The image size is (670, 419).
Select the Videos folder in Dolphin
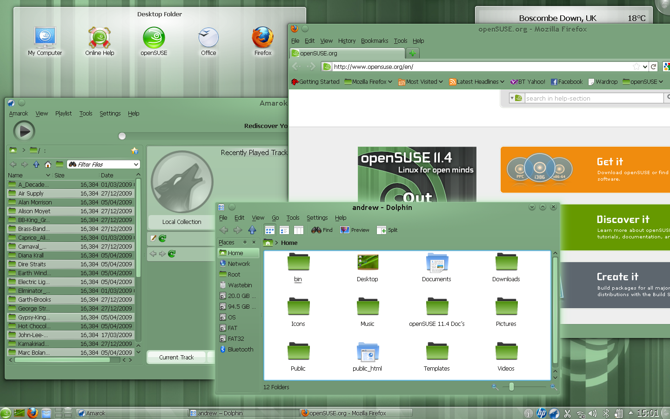coord(506,357)
